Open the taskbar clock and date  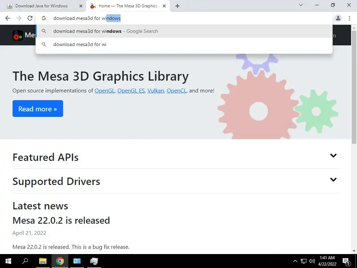point(327,261)
